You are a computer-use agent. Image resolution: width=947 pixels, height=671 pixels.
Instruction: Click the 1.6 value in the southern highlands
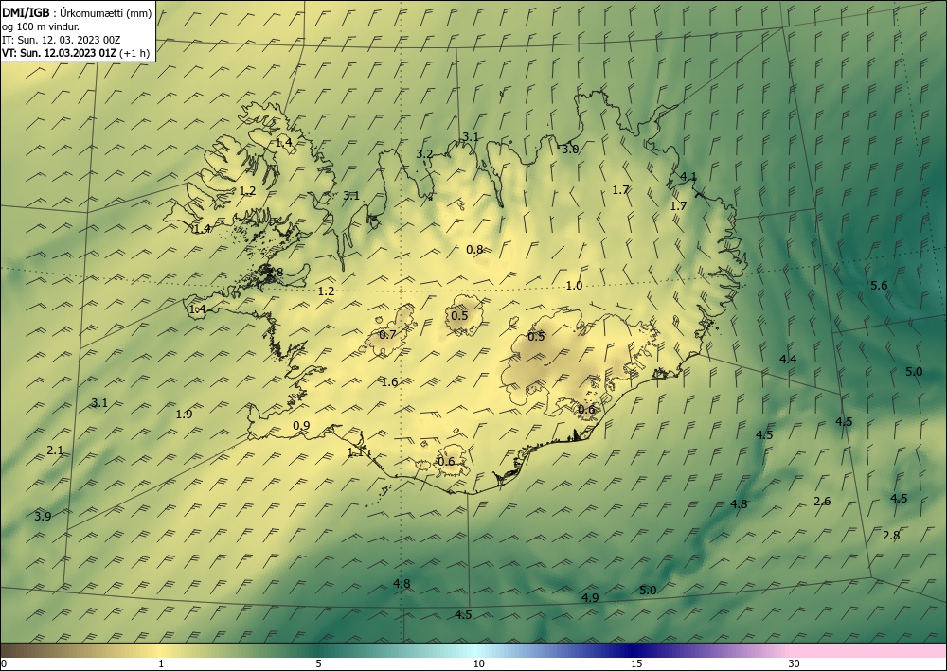[x=389, y=382]
